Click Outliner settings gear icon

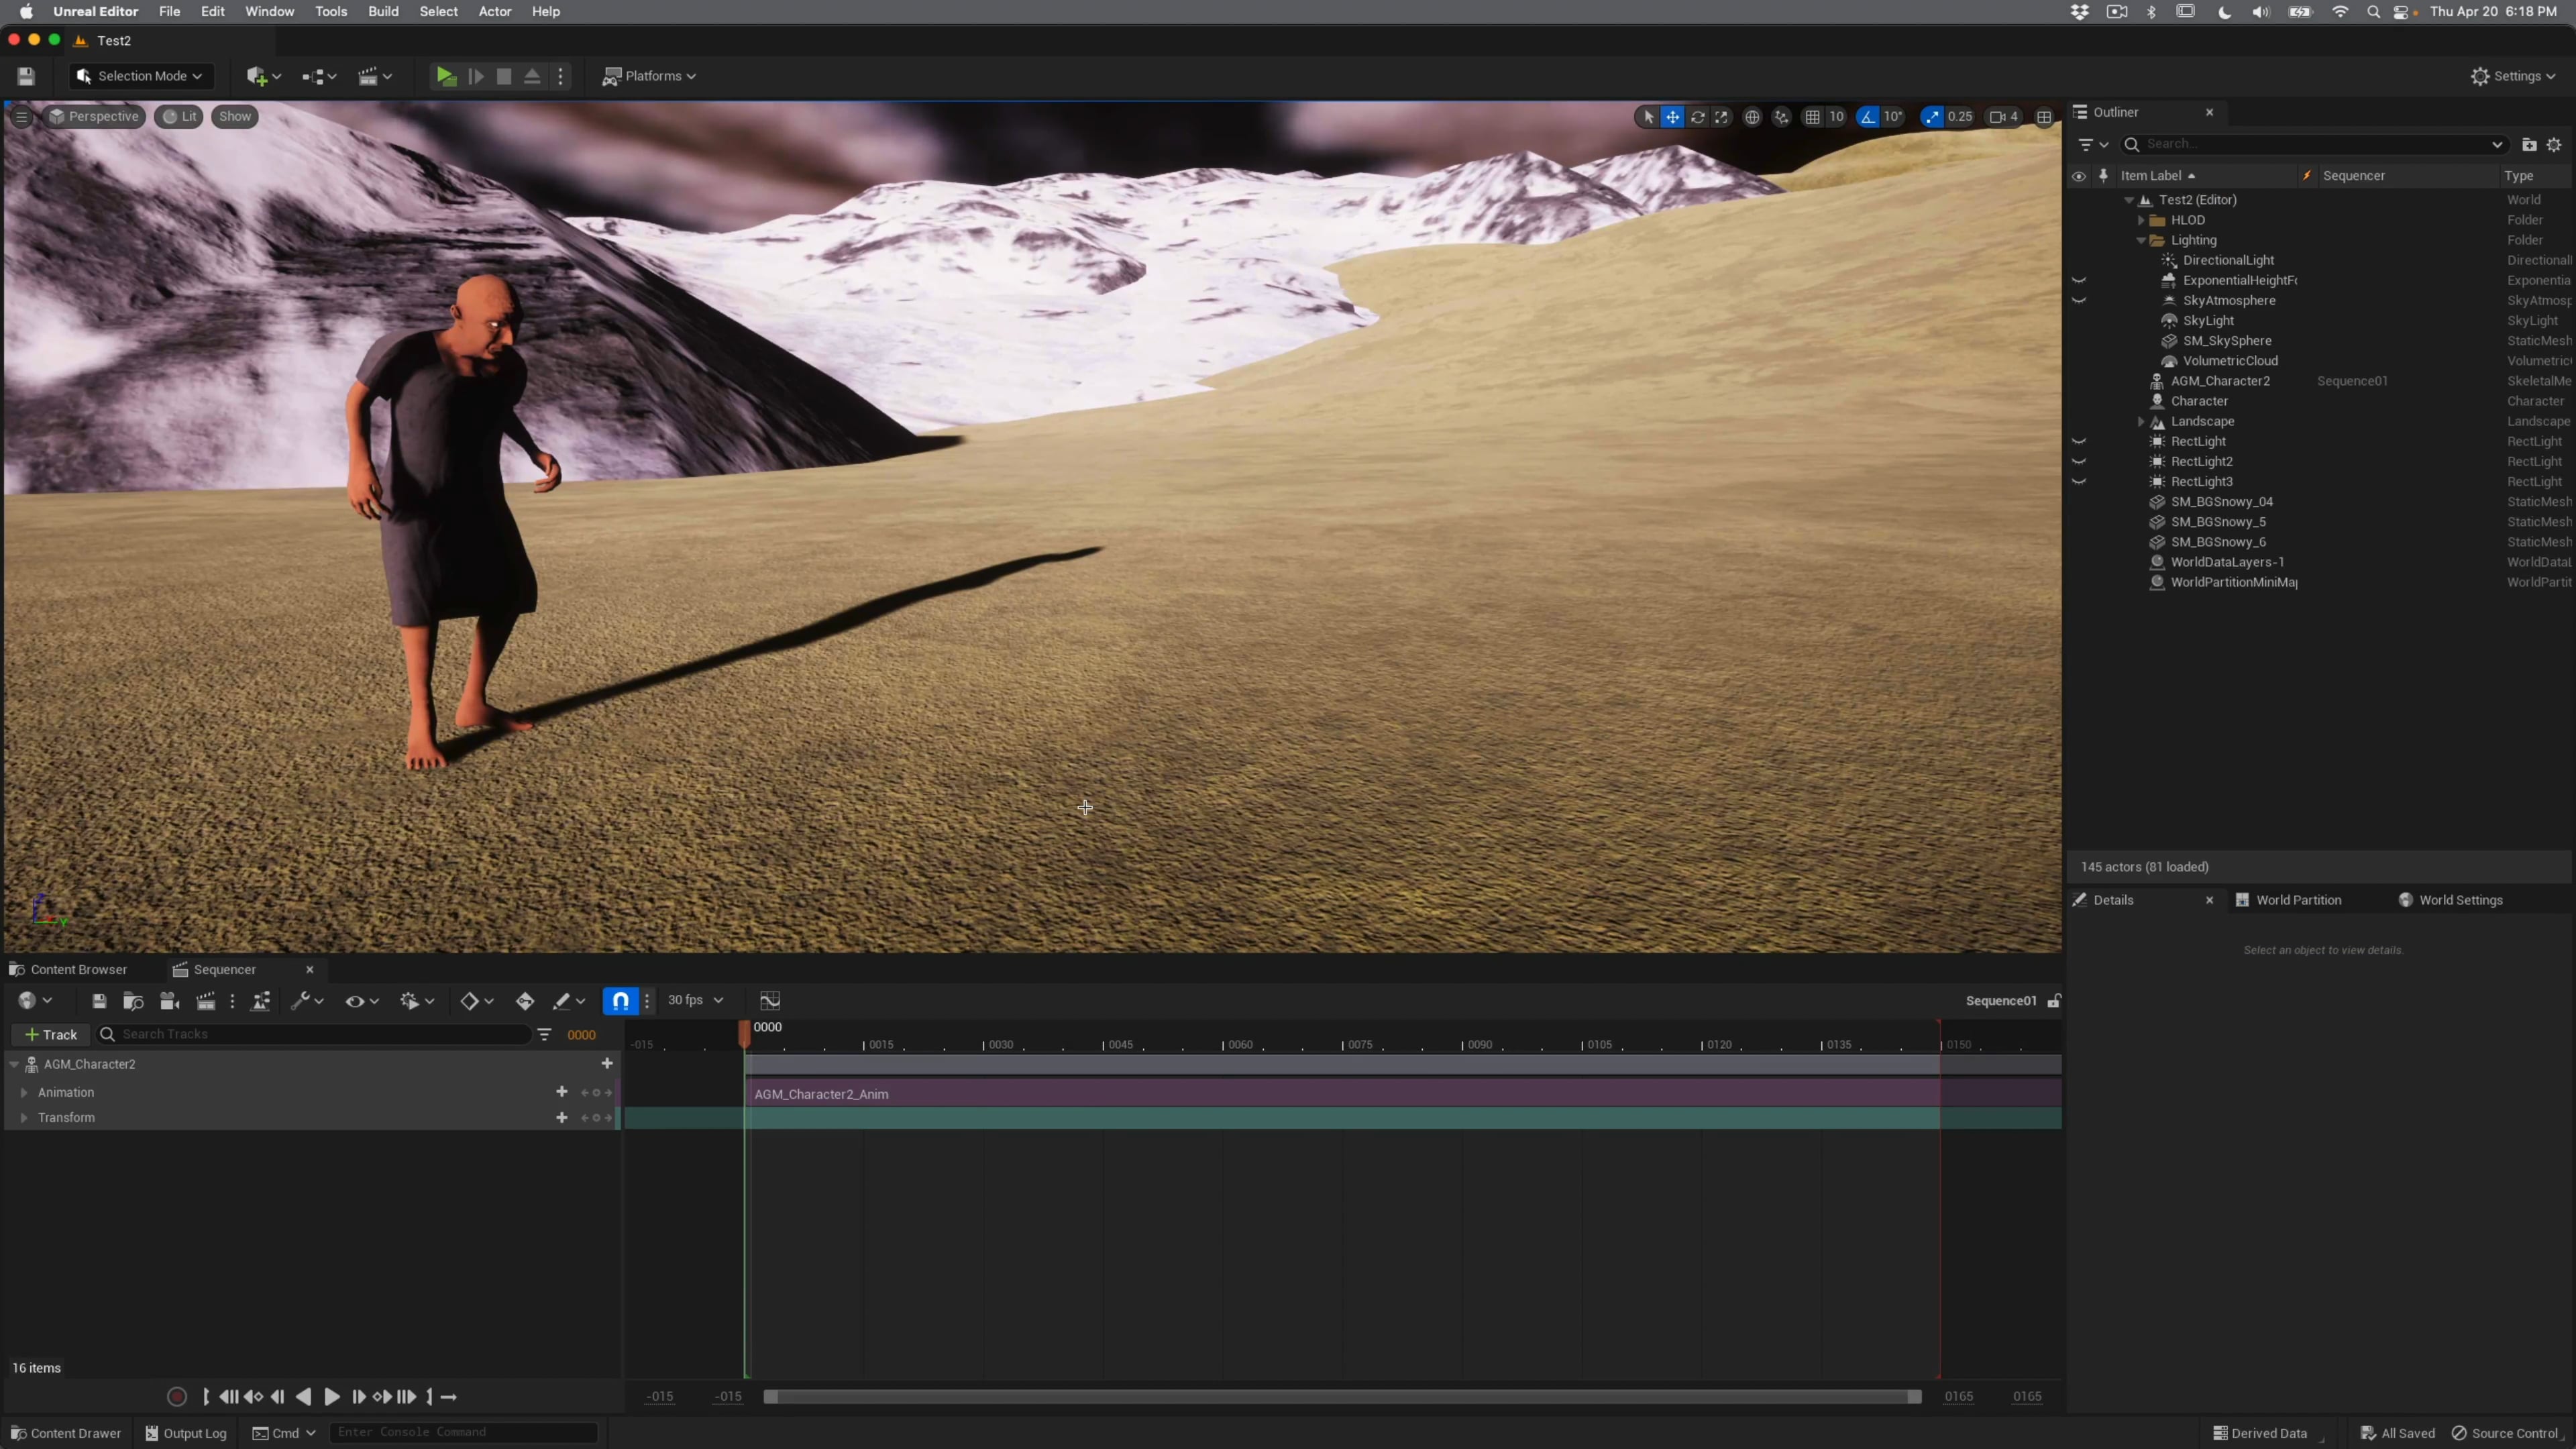(x=2555, y=145)
